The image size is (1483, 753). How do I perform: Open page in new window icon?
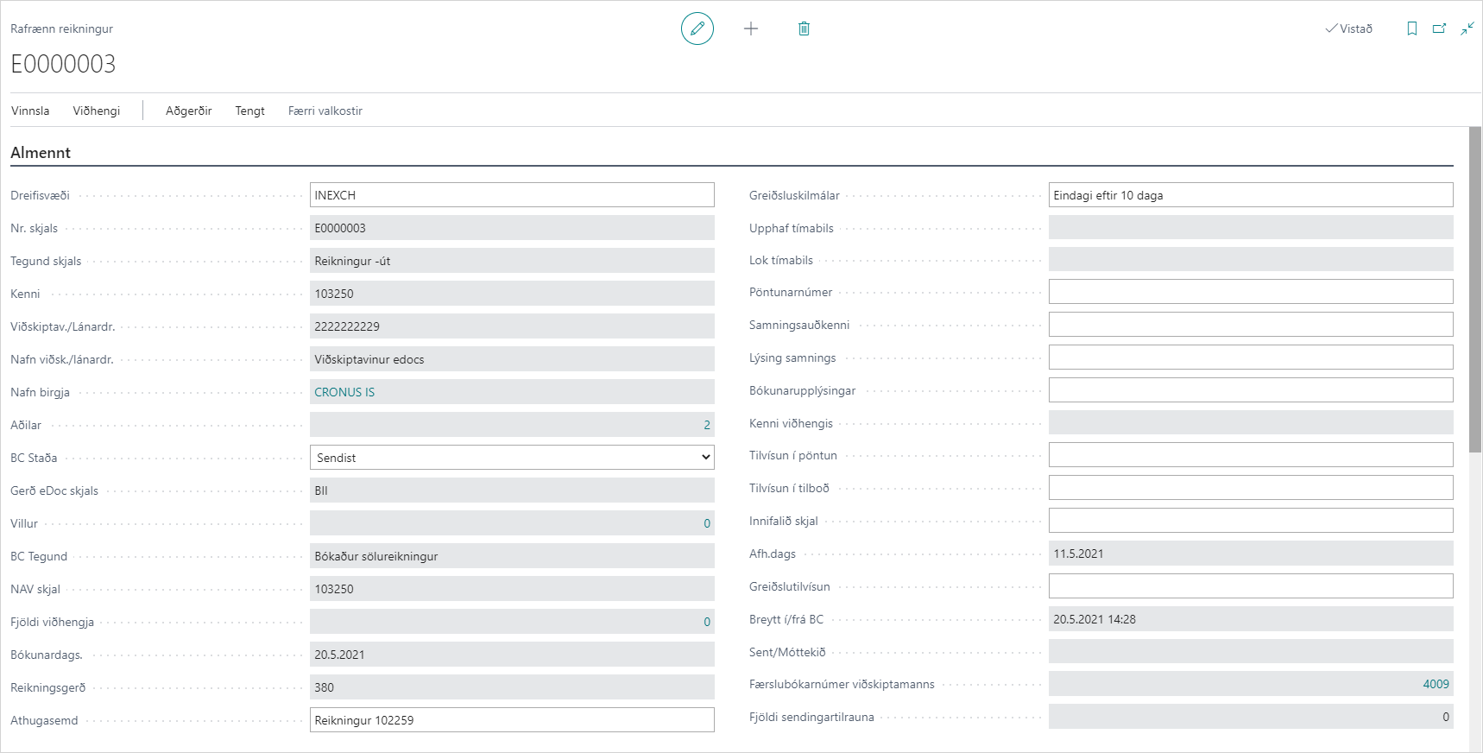pyautogui.click(x=1439, y=28)
